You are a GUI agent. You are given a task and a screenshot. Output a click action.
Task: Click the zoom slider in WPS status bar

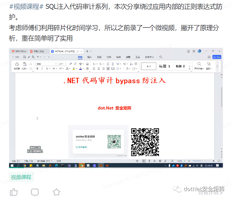point(201,161)
